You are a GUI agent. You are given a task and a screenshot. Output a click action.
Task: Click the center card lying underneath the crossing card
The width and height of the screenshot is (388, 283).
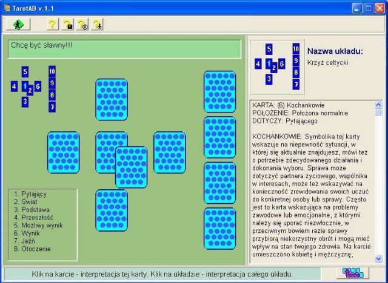coord(105,152)
